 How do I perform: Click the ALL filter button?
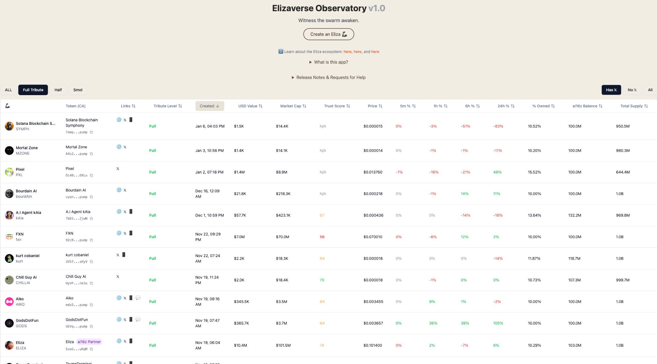click(x=8, y=90)
